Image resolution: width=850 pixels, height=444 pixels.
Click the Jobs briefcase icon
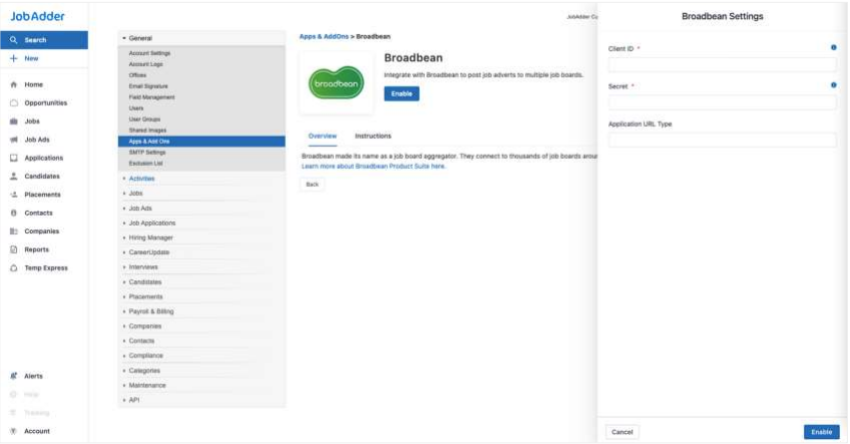(x=14, y=122)
